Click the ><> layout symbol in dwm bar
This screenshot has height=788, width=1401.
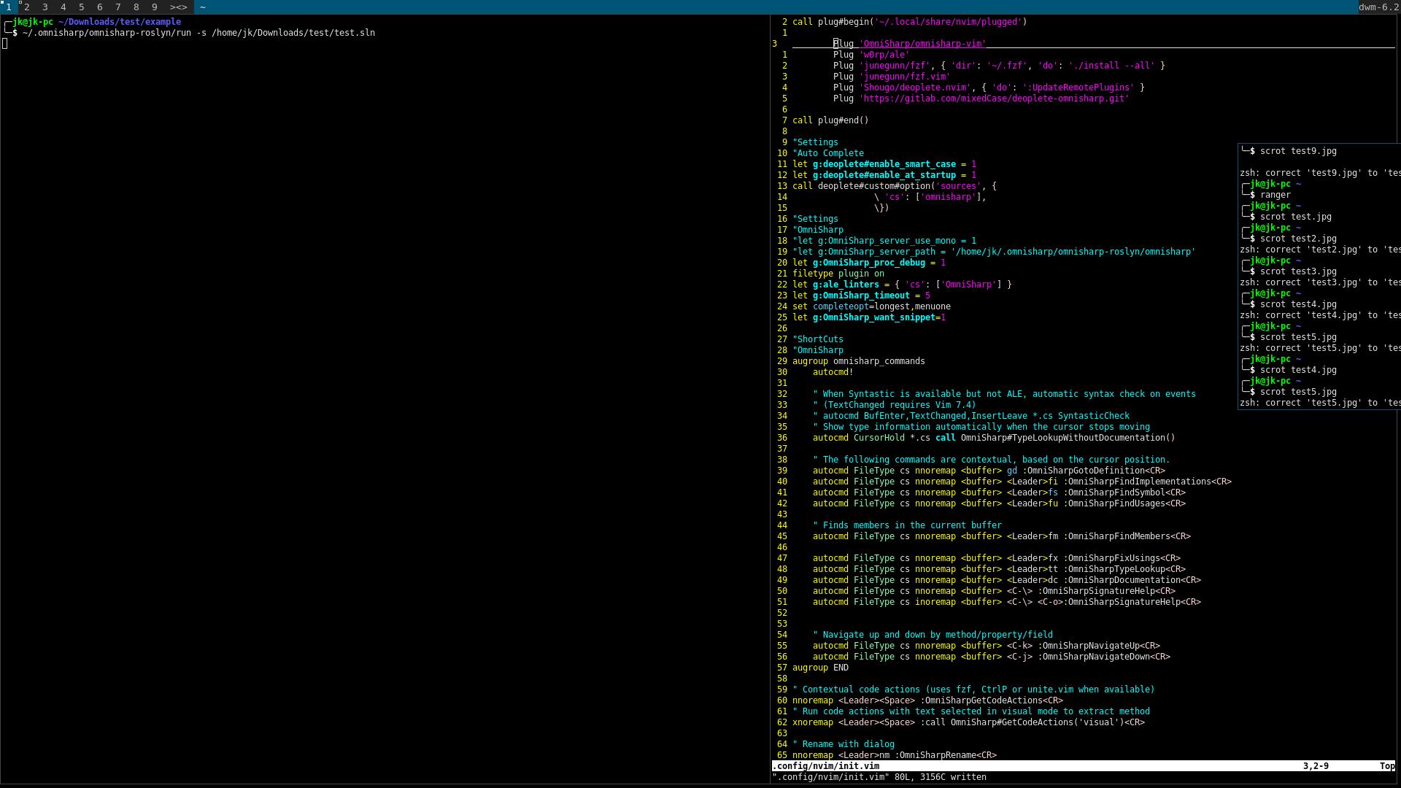pos(179,7)
